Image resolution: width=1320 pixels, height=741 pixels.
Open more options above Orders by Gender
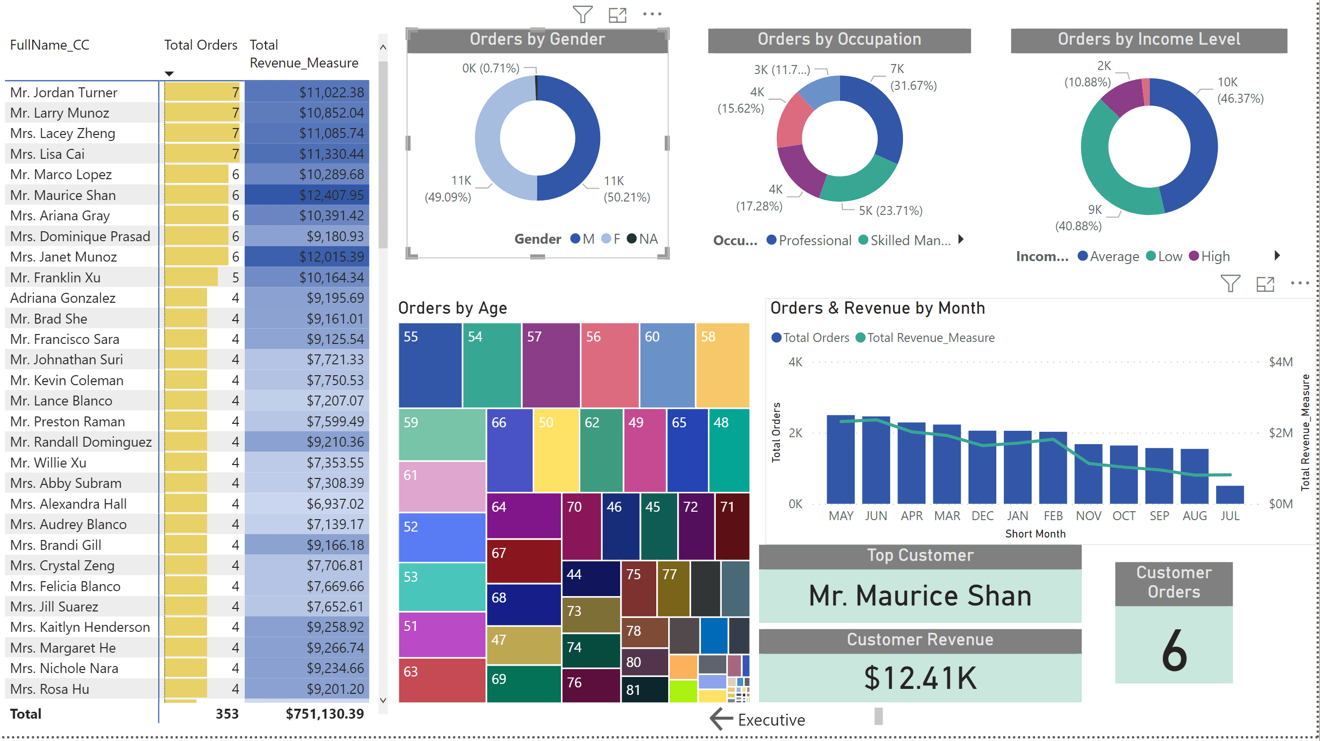pyautogui.click(x=652, y=14)
